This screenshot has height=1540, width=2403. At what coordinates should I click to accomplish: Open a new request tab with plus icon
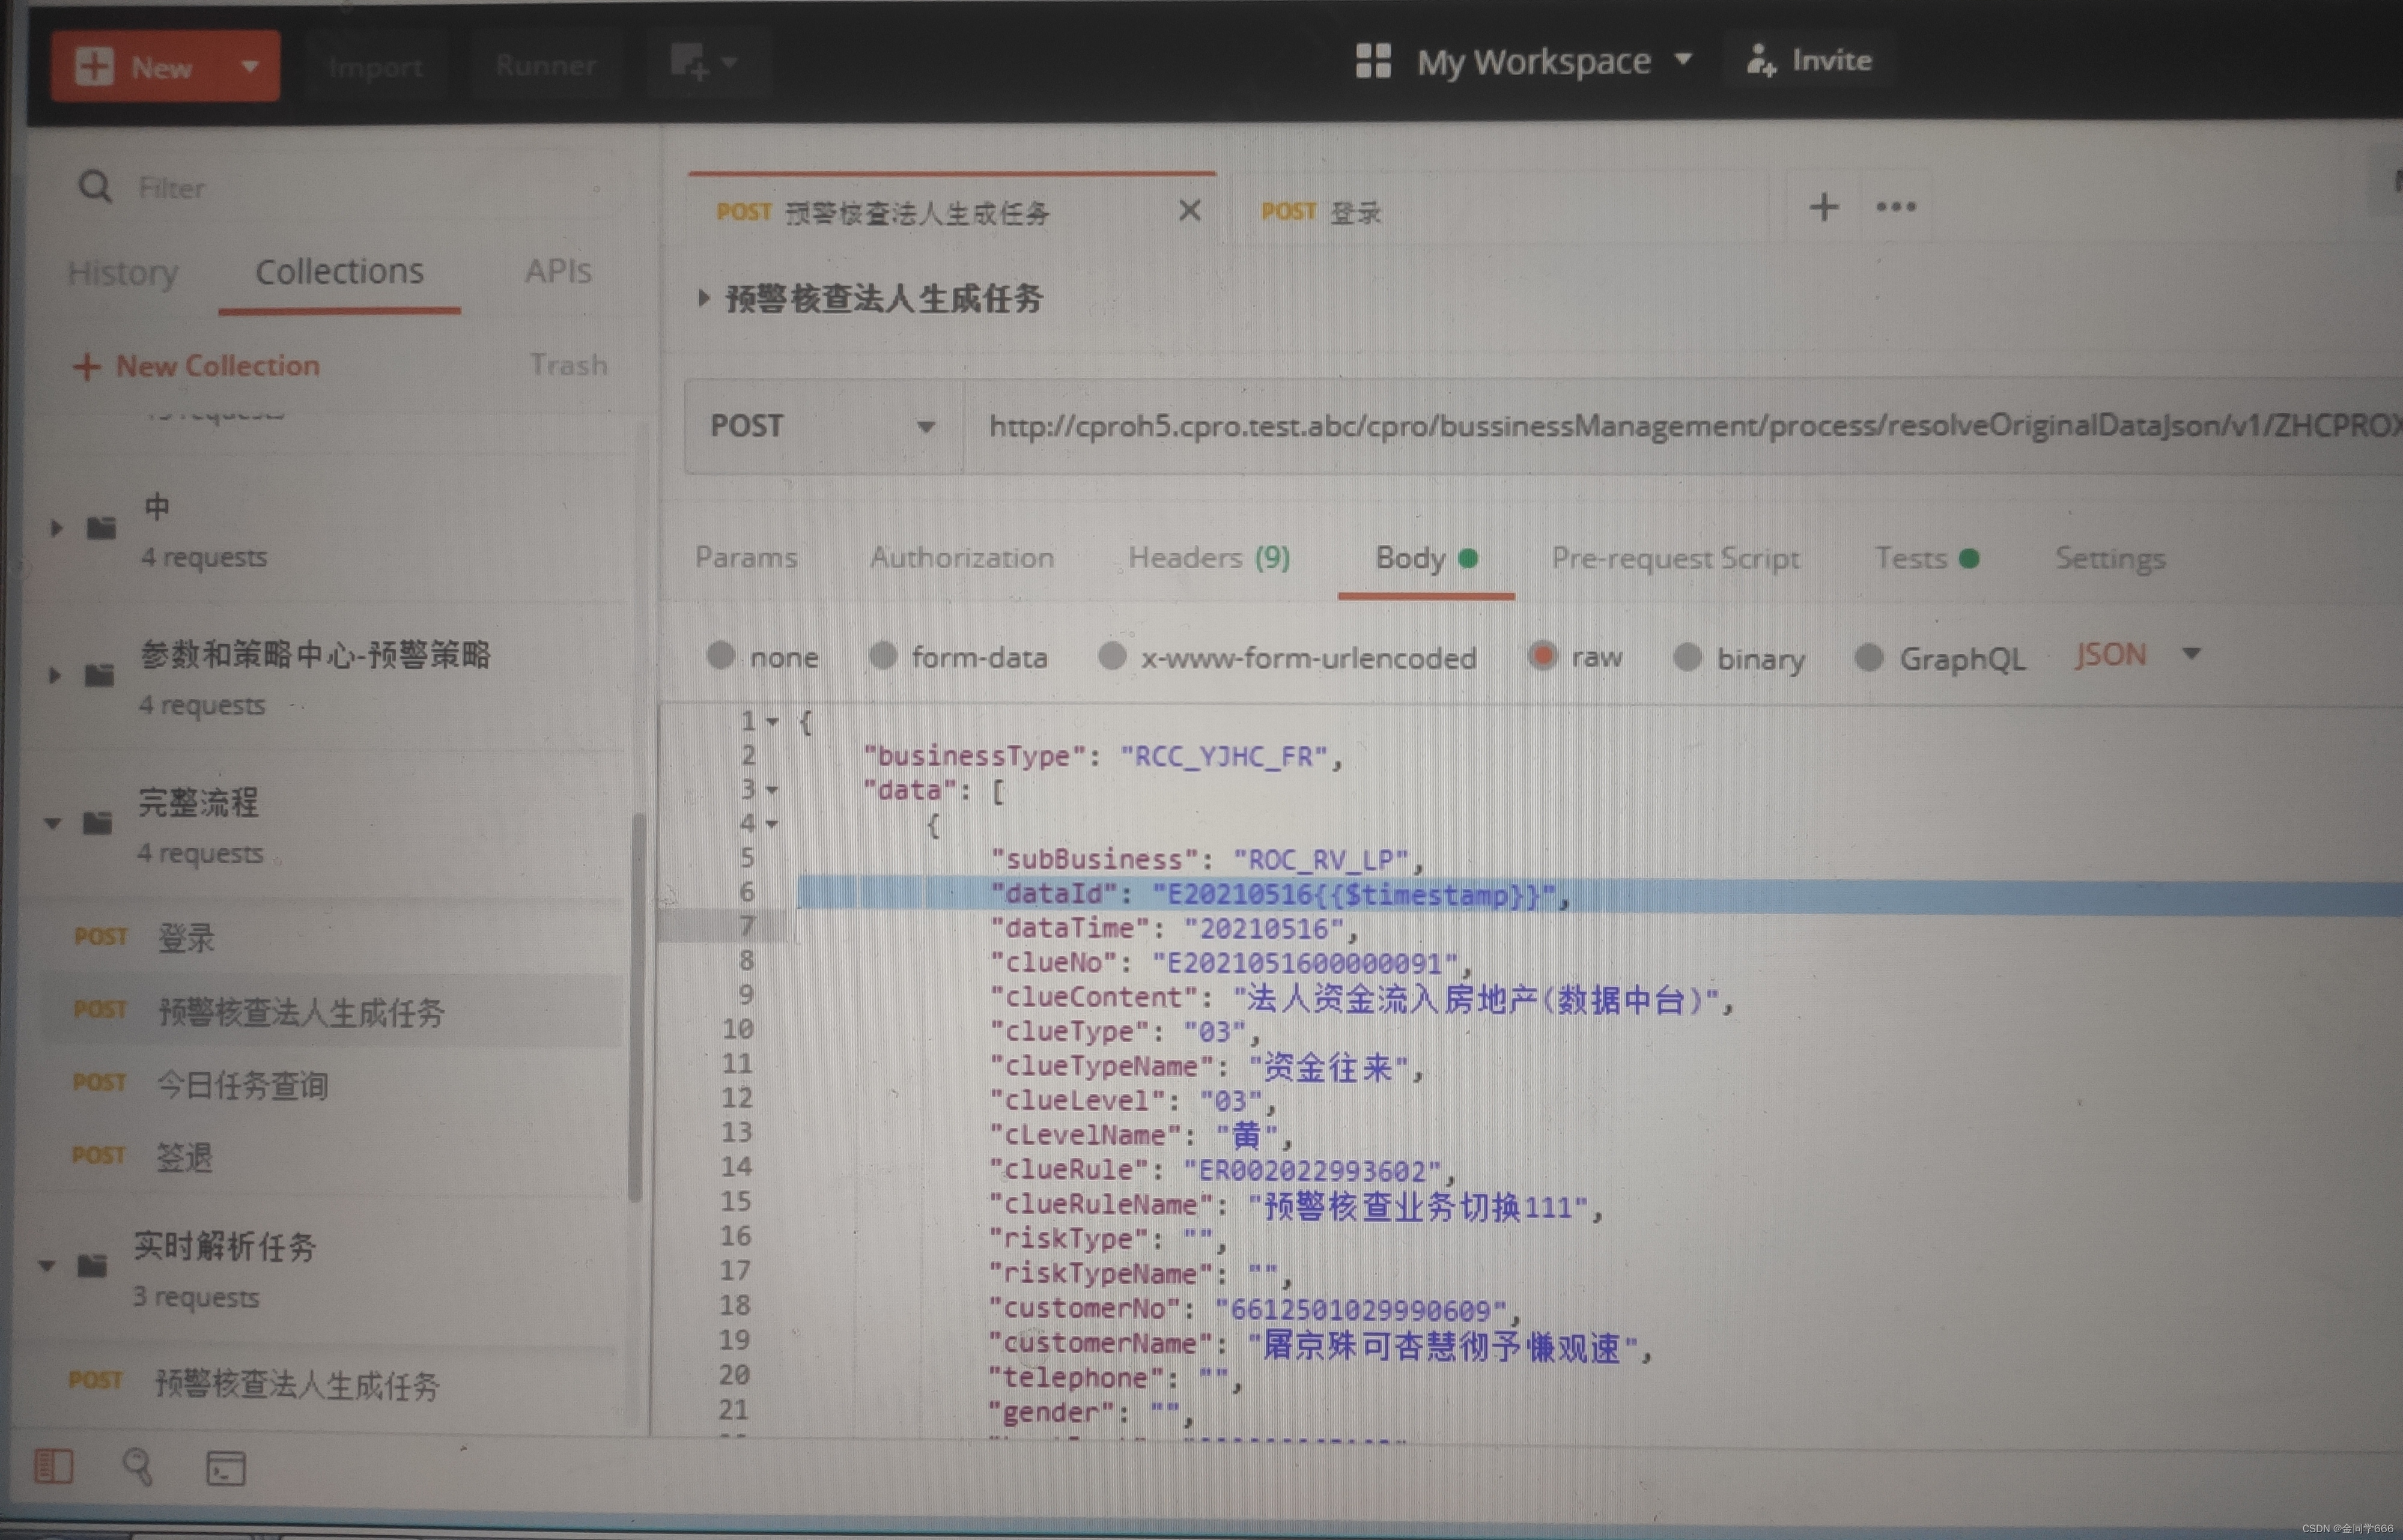[1823, 207]
